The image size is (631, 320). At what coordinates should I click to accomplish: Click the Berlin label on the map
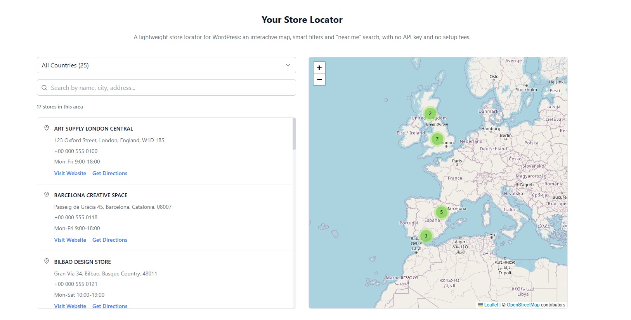coord(506,135)
